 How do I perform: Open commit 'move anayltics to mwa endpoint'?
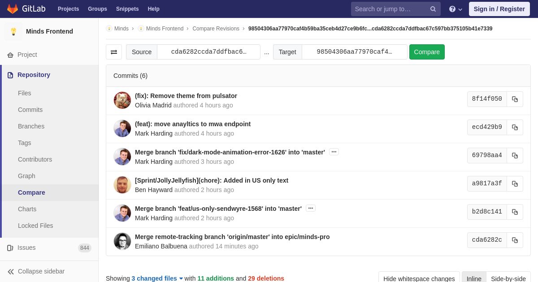click(193, 124)
